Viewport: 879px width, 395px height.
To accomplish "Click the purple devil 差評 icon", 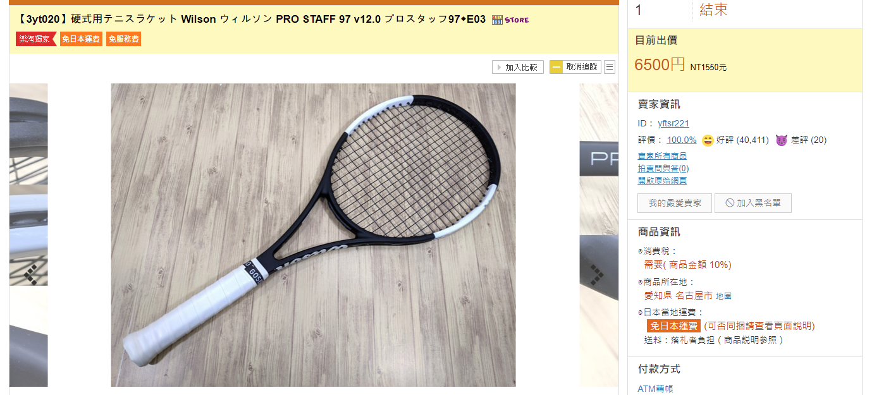I will coord(782,140).
